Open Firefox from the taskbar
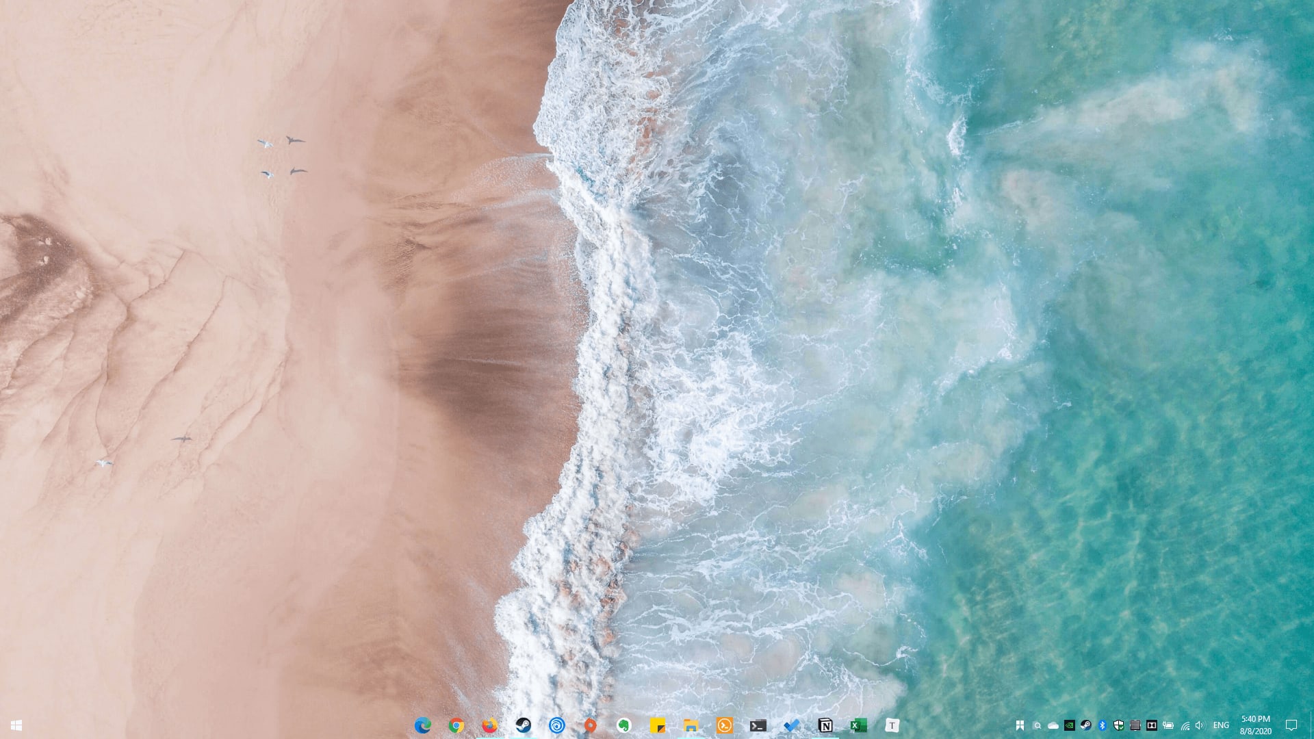This screenshot has height=739, width=1314. pos(490,725)
